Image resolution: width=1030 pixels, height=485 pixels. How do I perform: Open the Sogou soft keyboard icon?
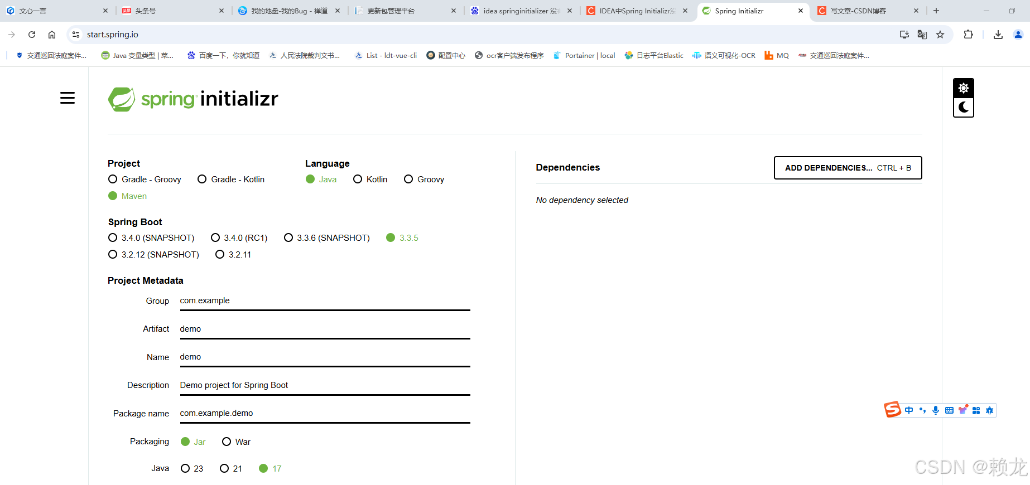tap(949, 410)
